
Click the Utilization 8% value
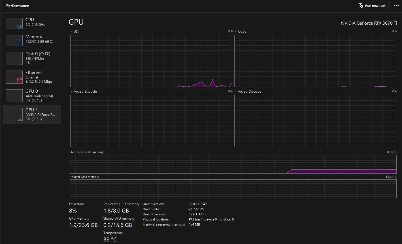pyautogui.click(x=73, y=211)
